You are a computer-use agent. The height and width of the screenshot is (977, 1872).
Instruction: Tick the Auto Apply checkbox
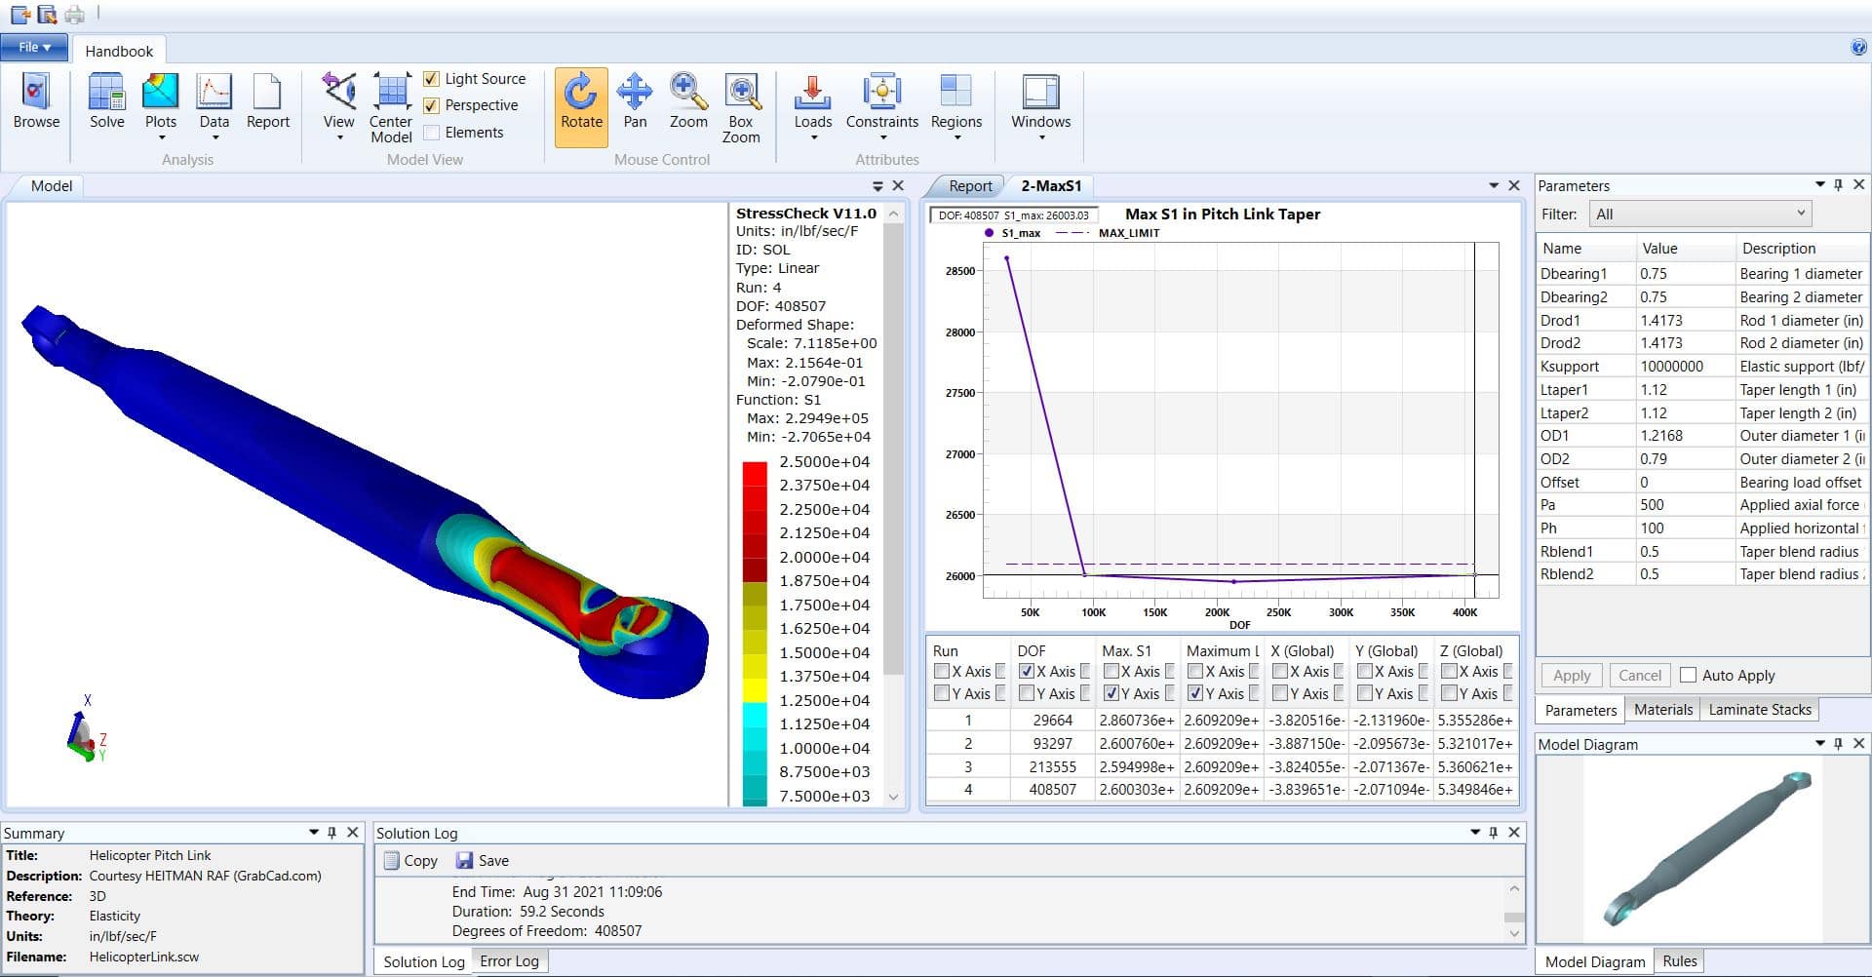[1689, 675]
